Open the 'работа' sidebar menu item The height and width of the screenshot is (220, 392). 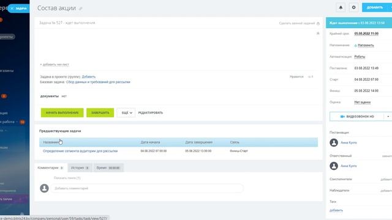[x=7, y=122]
